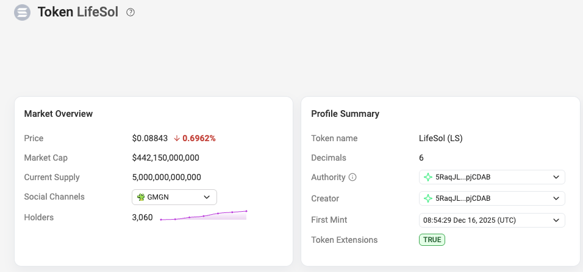Click the holders count 3,060
This screenshot has height=272, width=583.
(142, 217)
